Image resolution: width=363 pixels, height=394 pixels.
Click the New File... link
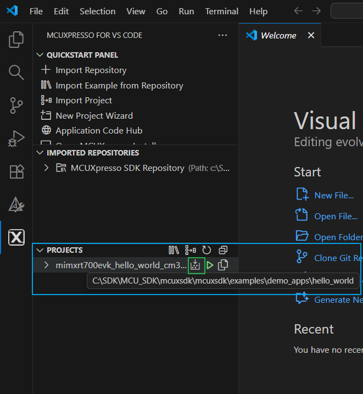333,195
